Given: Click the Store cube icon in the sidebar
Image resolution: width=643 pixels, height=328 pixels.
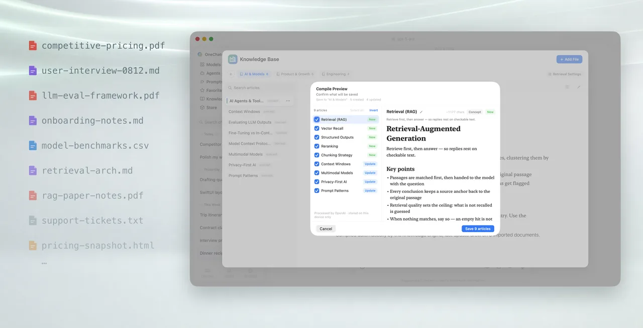Looking at the screenshot, I should click(x=202, y=107).
